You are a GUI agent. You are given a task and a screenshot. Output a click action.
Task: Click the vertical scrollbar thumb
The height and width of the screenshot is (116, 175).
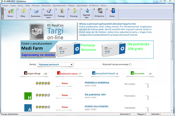coord(172,42)
